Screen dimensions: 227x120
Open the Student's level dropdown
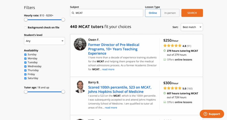pyautogui.click(x=44, y=41)
